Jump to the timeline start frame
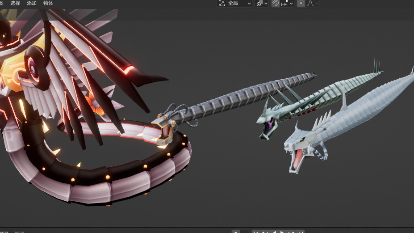The image size is (414, 233). tap(256, 232)
